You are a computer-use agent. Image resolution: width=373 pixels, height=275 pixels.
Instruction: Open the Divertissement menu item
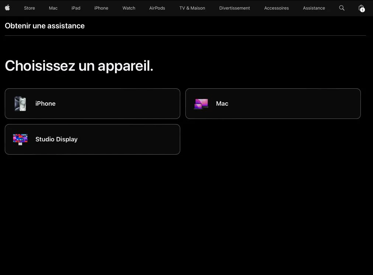234,8
